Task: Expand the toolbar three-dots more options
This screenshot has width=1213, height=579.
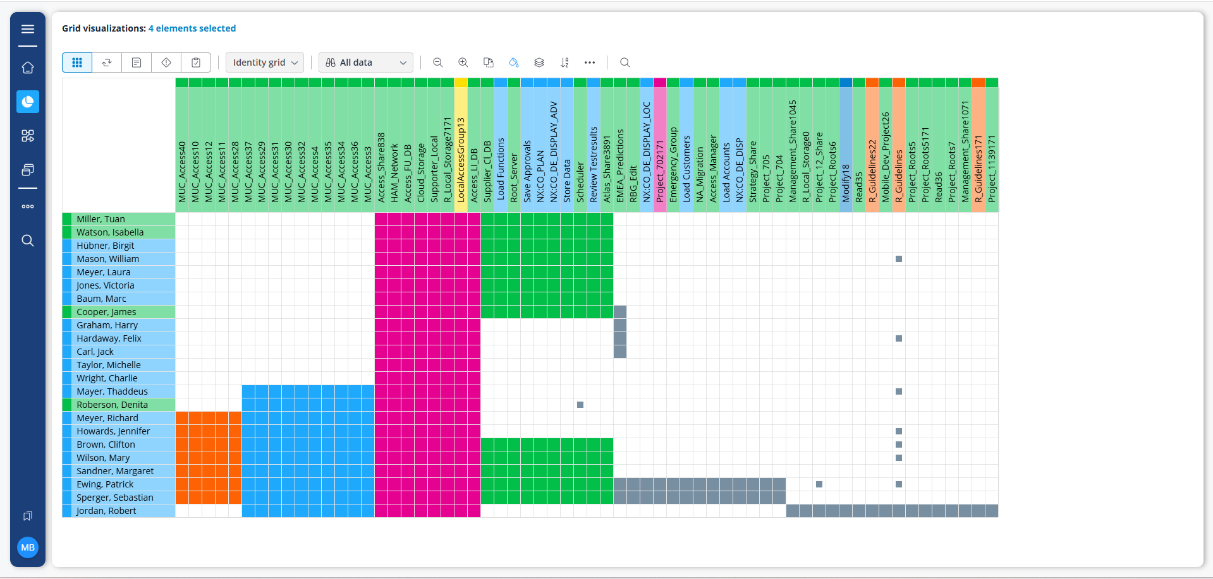Action: 590,63
